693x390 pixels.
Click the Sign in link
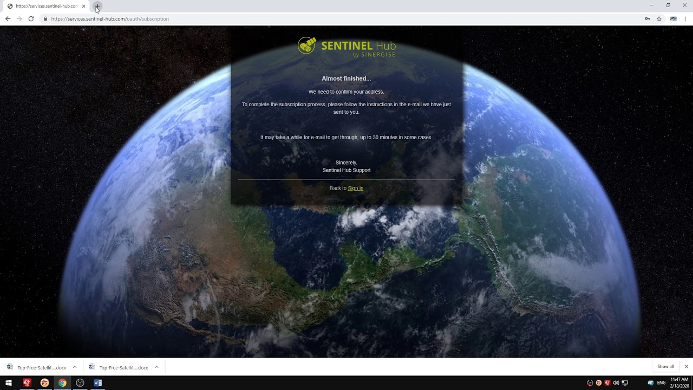click(356, 188)
